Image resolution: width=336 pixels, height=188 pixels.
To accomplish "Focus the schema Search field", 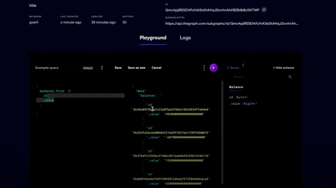I will click(259, 77).
